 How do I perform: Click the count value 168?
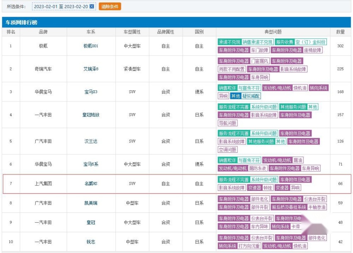341,92
